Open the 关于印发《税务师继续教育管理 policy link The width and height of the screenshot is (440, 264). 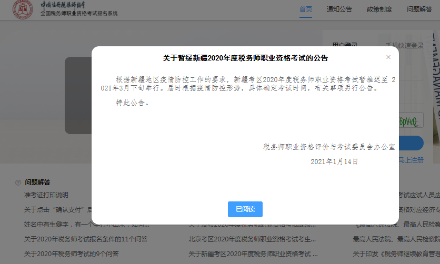point(396,254)
